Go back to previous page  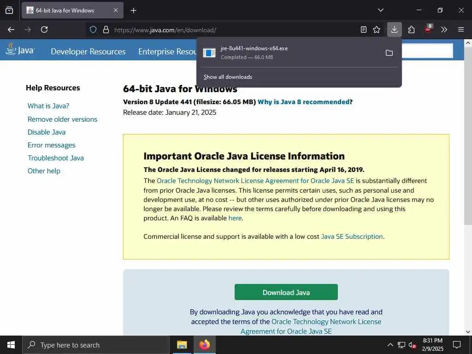(x=11, y=29)
